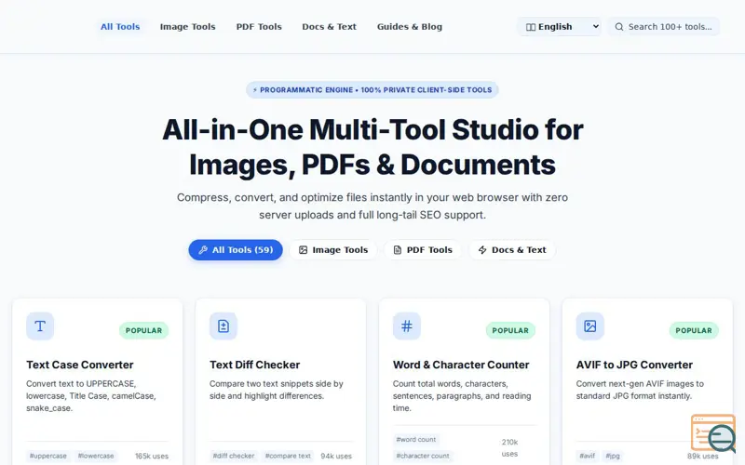
Task: Open the Text Case Converter title link
Action: pyautogui.click(x=80, y=365)
